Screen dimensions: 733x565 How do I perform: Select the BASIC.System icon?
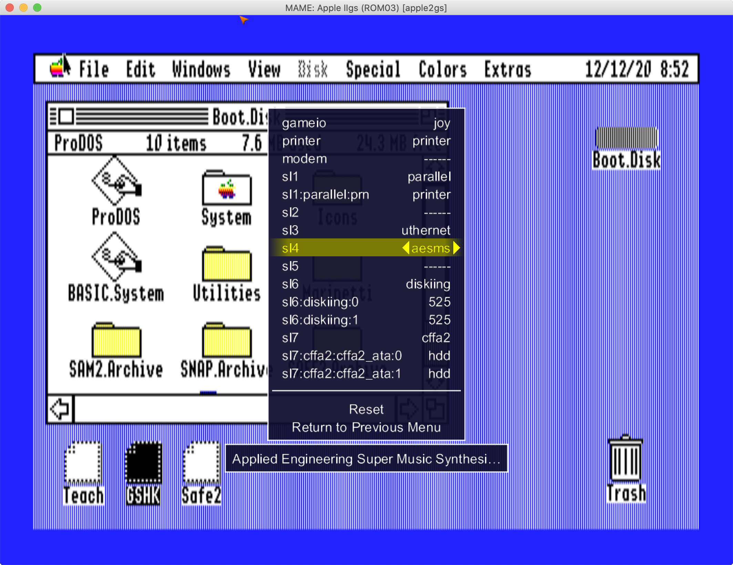pos(116,256)
